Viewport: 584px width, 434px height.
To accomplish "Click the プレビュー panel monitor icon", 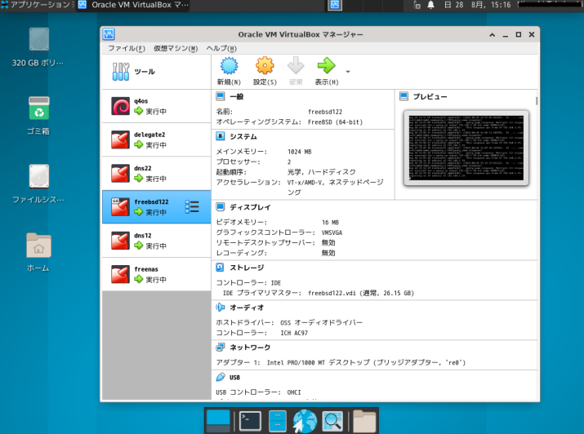I will pyautogui.click(x=403, y=96).
